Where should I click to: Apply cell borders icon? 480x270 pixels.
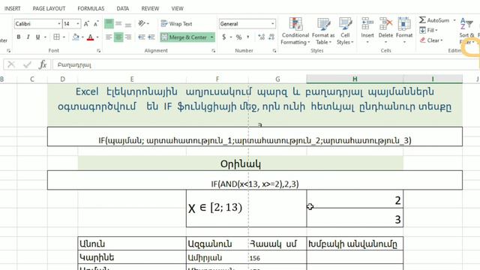57,37
